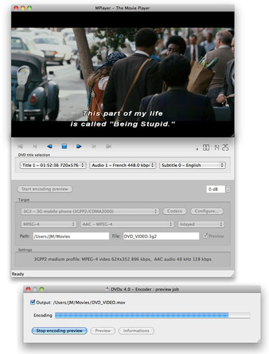Click the Informations button
This screenshot has height=354, width=269.
[136, 331]
